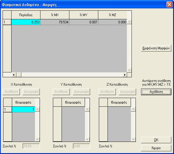Close the Φασματικά Δεδομένα - Μορφές dialog
The image size is (174, 154).
tap(169, 5)
